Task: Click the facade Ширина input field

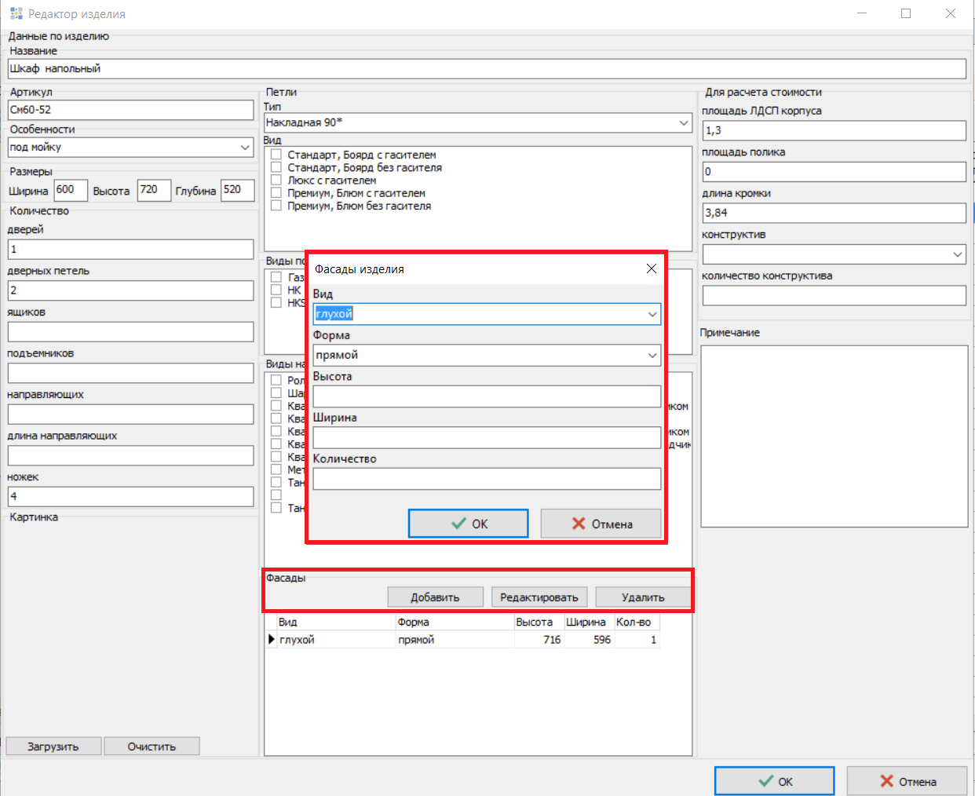Action: [x=486, y=438]
